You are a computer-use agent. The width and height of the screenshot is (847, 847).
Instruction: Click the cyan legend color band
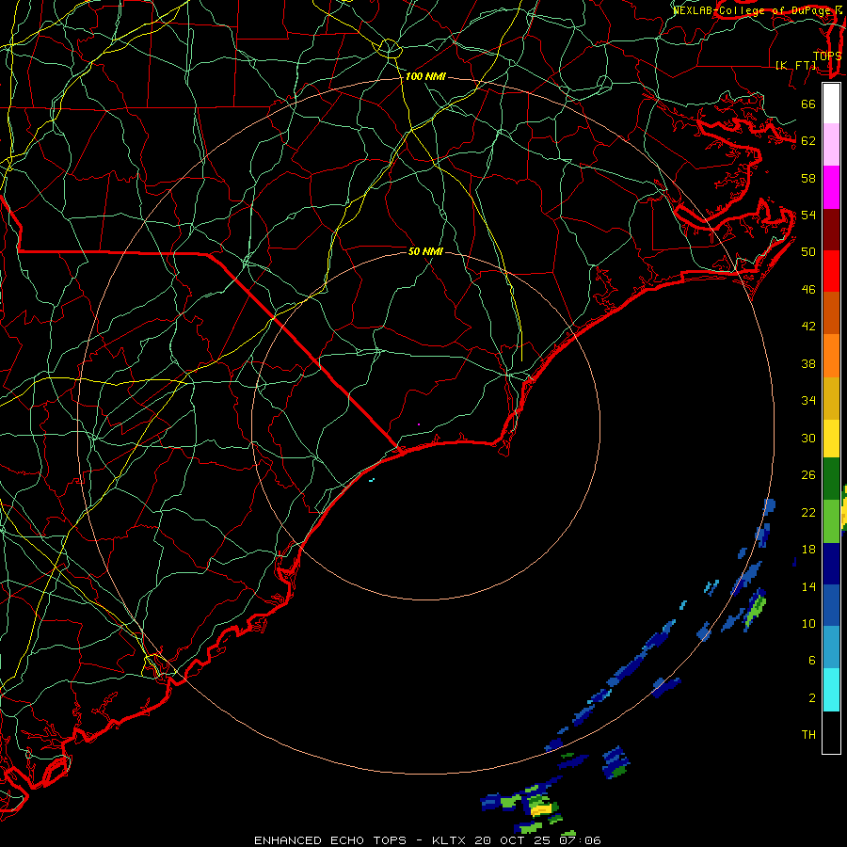(x=831, y=690)
